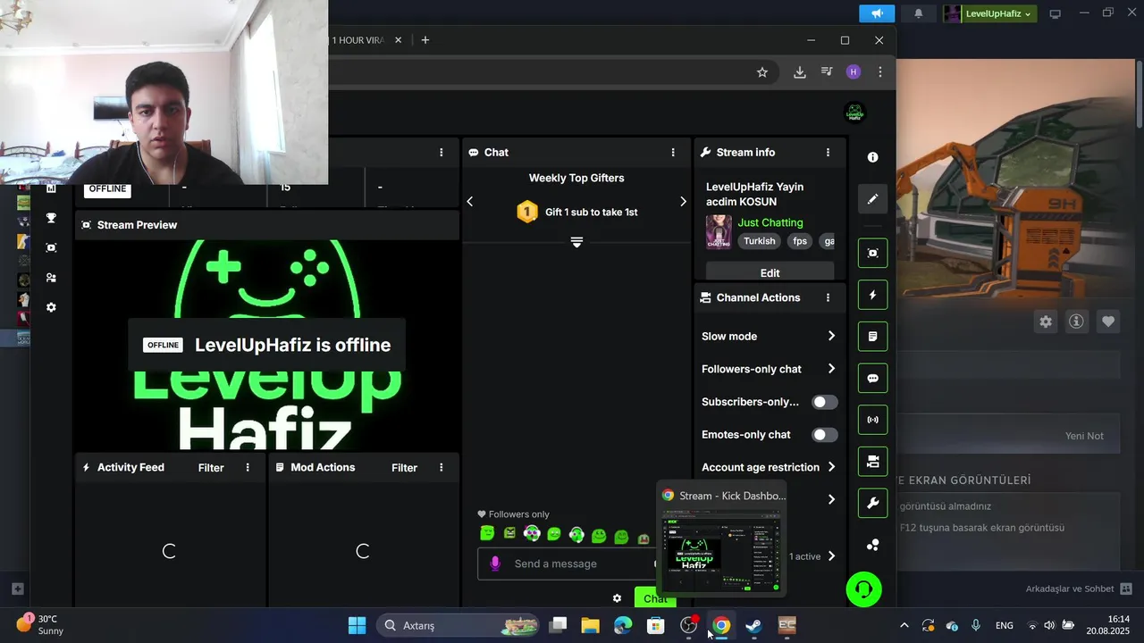Screen dimensions: 1144x643
Task: Switch to the 1 HOUR VIRA tab
Action: (x=357, y=40)
